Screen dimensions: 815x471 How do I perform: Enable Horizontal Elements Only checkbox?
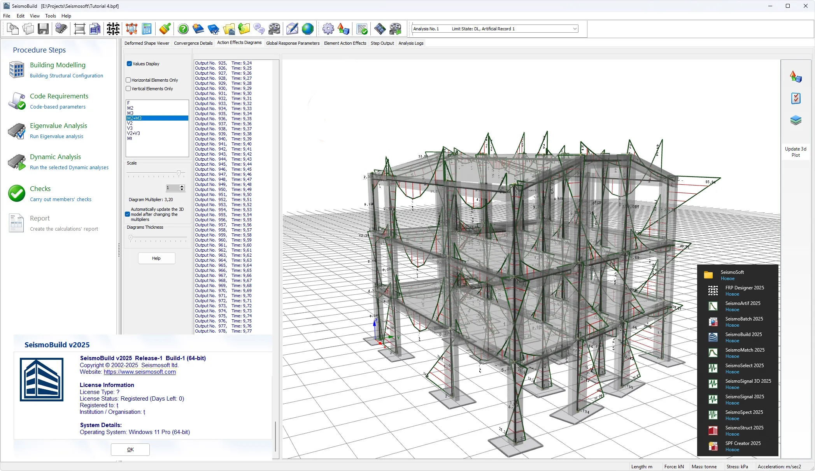[x=128, y=80]
